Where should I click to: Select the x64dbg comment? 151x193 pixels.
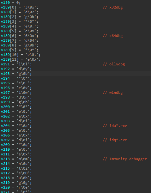(x=113, y=36)
